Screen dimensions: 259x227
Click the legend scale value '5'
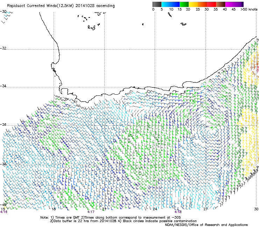[x=162, y=9]
